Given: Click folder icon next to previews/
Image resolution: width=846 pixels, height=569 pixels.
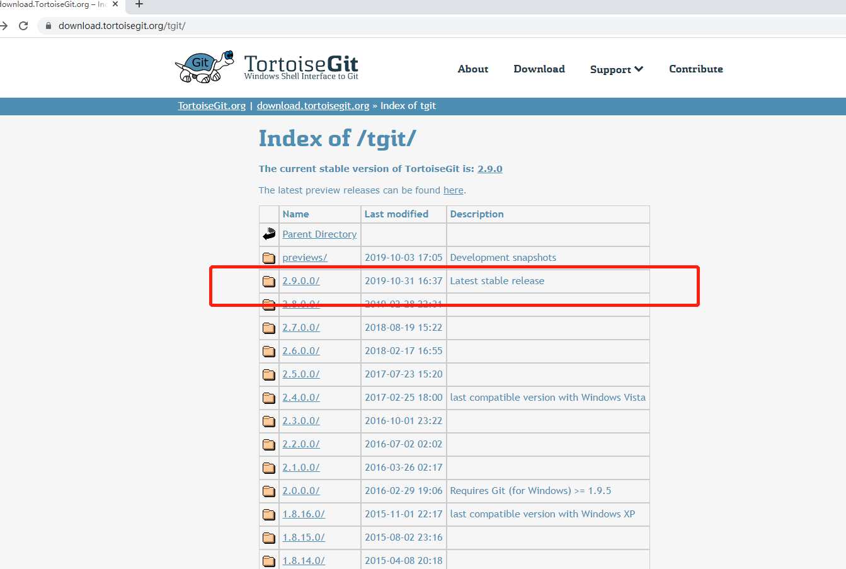Looking at the screenshot, I should [x=269, y=258].
